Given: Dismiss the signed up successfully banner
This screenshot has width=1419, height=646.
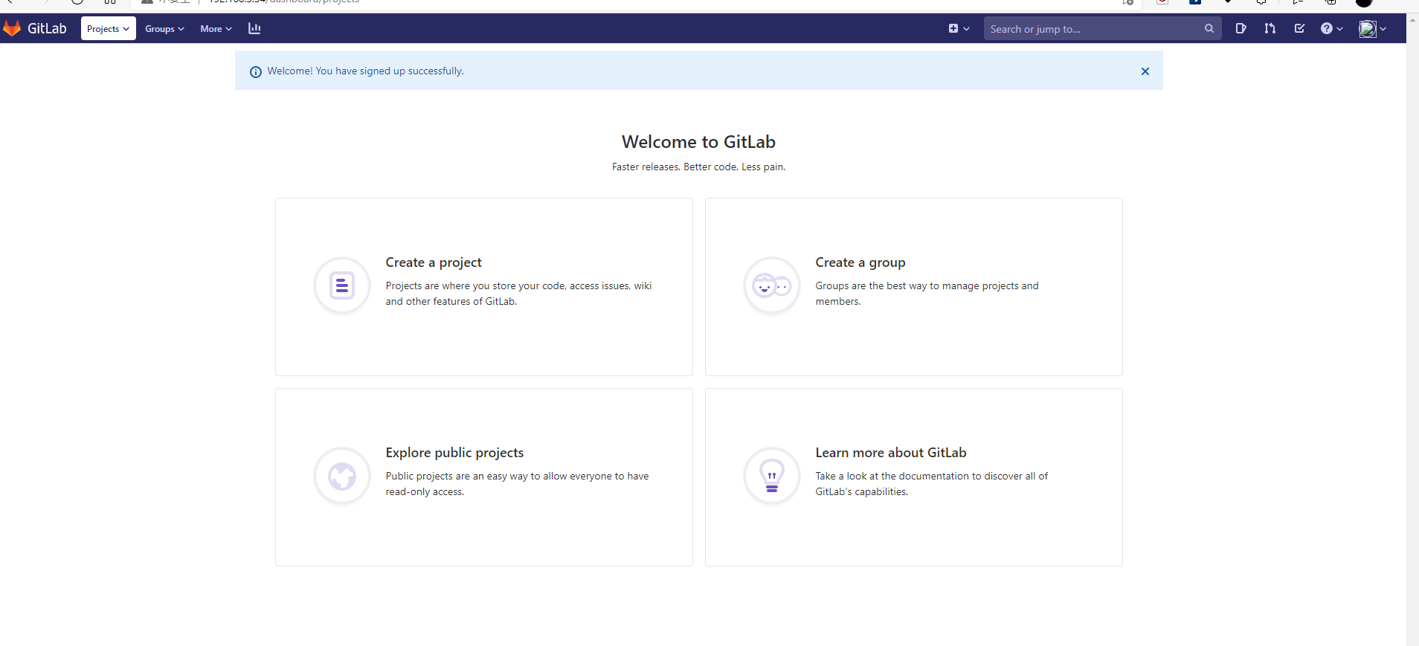Looking at the screenshot, I should coord(1145,71).
